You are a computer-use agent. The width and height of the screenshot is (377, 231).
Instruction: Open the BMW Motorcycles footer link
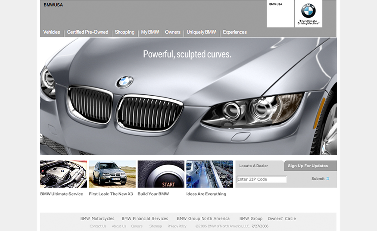97,218
